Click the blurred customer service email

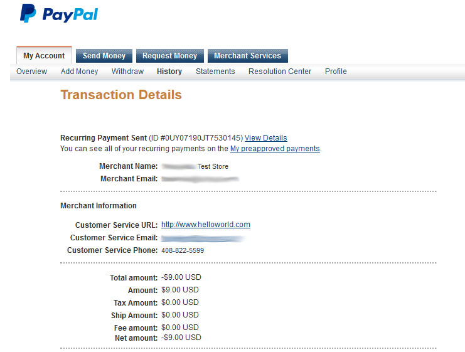click(203, 238)
